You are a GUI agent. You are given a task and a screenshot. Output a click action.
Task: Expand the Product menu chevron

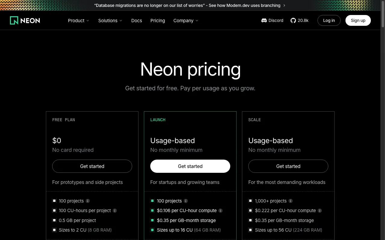pyautogui.click(x=88, y=21)
